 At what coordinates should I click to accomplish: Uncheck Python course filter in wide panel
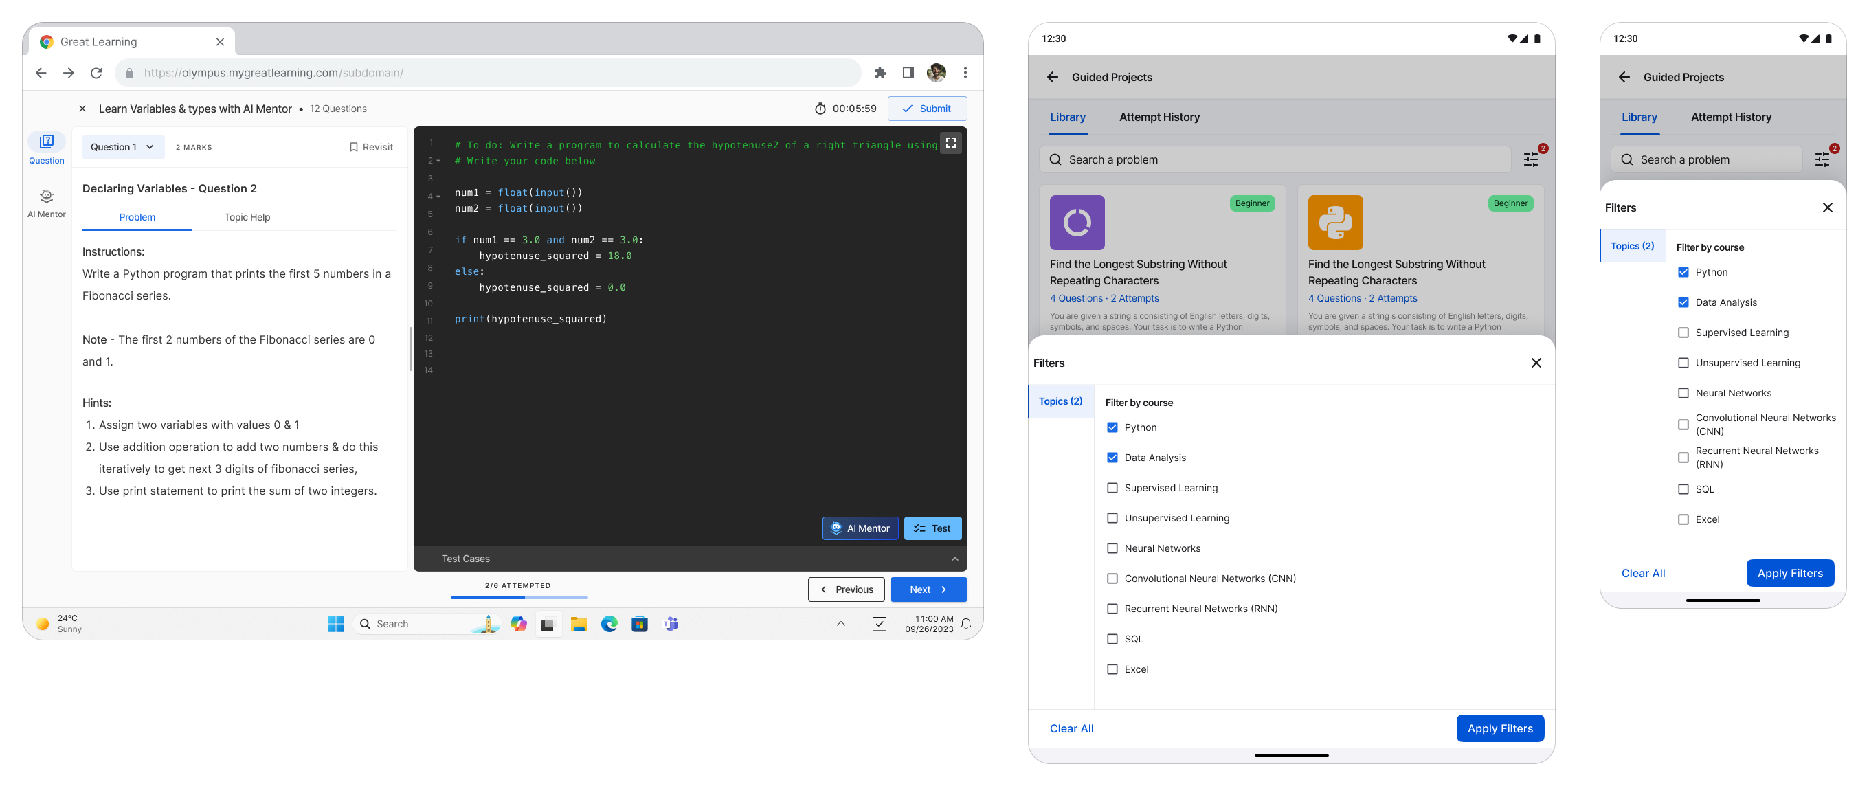click(x=1112, y=427)
